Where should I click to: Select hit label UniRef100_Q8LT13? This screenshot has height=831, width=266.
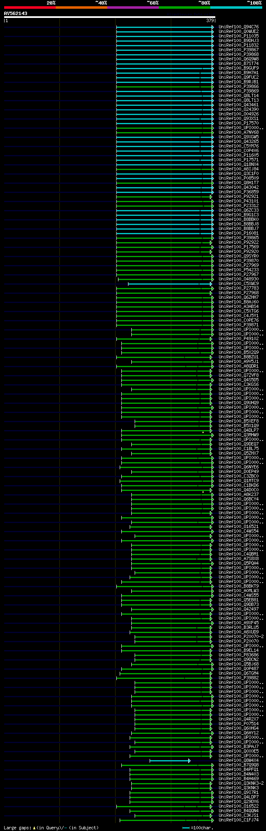(x=239, y=100)
